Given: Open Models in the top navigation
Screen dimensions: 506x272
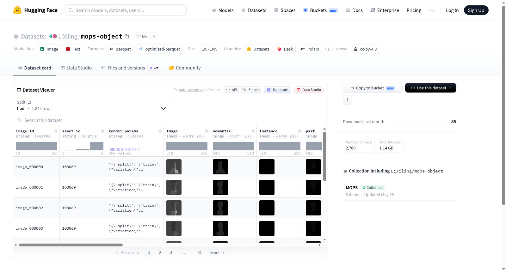Looking at the screenshot, I should (223, 10).
